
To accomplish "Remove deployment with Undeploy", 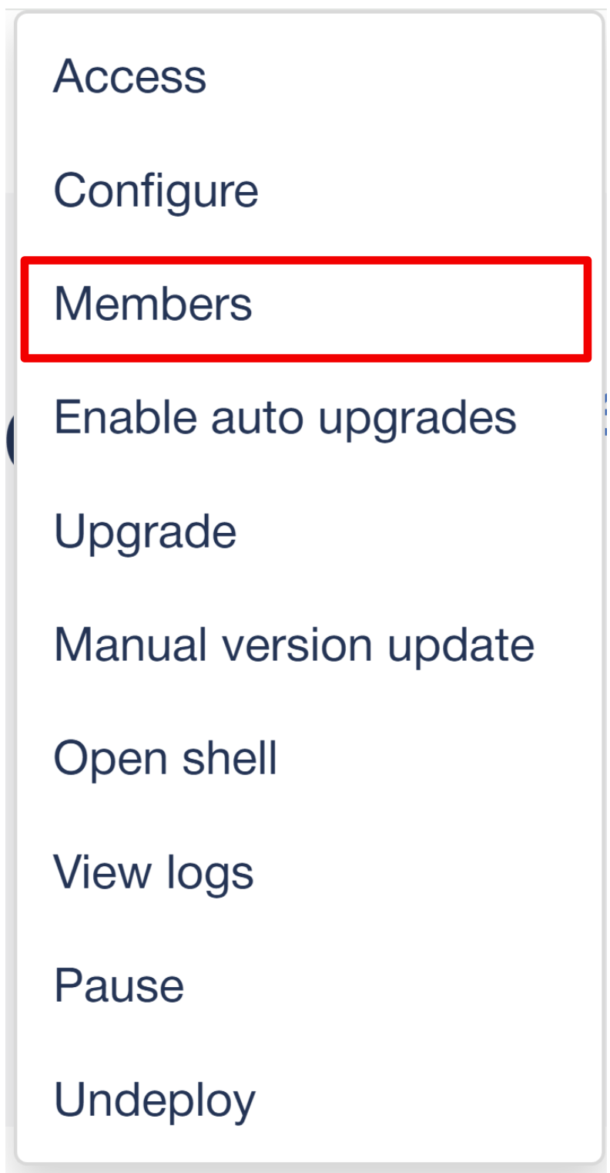I will pos(308,1099).
